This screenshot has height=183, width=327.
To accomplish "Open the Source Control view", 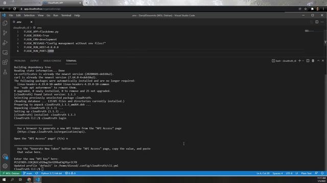I will [x=5, y=33].
